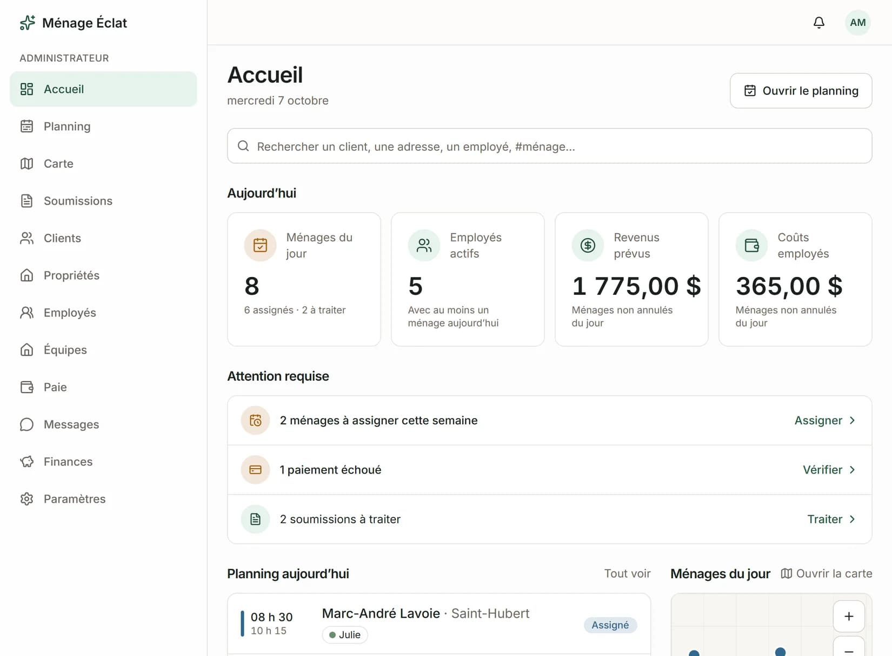
Task: Open the map via Ouvrir la carte
Action: [826, 573]
